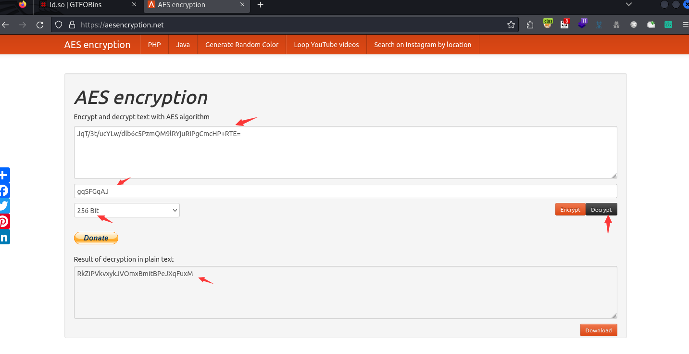Click the Firefox logo at top left
The image size is (689, 354).
coord(23,5)
